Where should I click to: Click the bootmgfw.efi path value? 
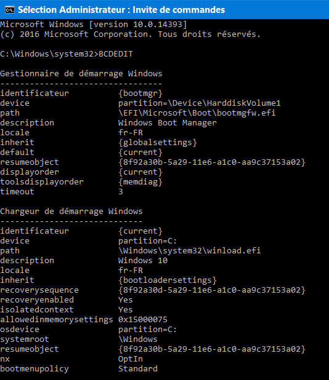(x=197, y=113)
